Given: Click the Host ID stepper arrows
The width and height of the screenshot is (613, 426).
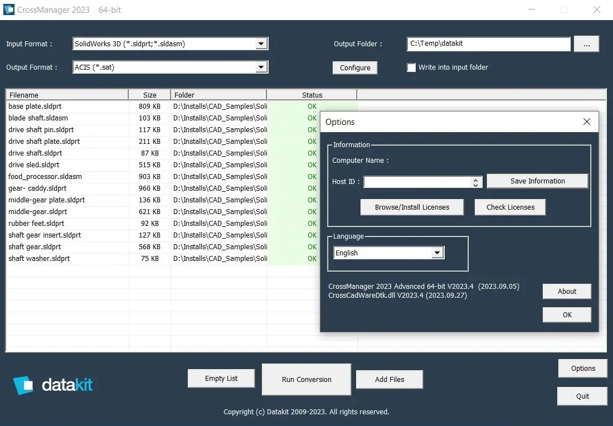Looking at the screenshot, I should coord(475,182).
